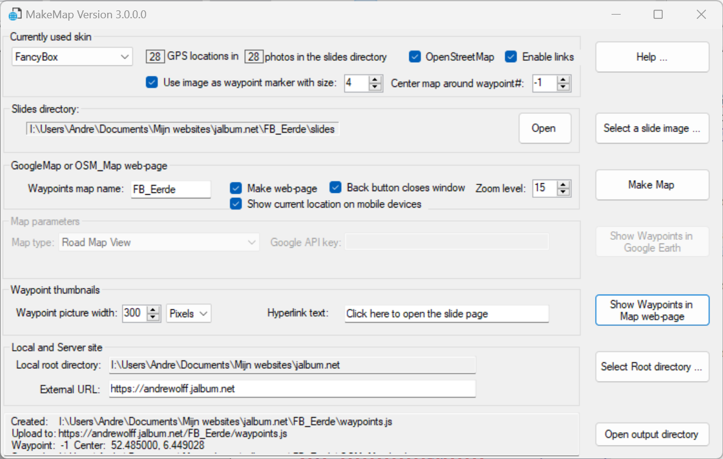This screenshot has height=459, width=723.
Task: Toggle Use image as waypoint marker
Action: pos(151,82)
